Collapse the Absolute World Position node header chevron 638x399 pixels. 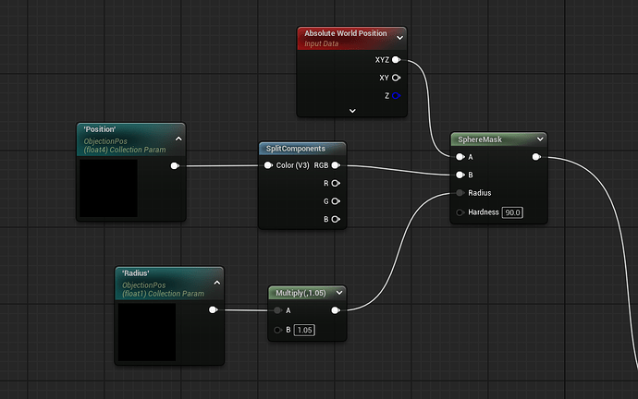coord(399,37)
